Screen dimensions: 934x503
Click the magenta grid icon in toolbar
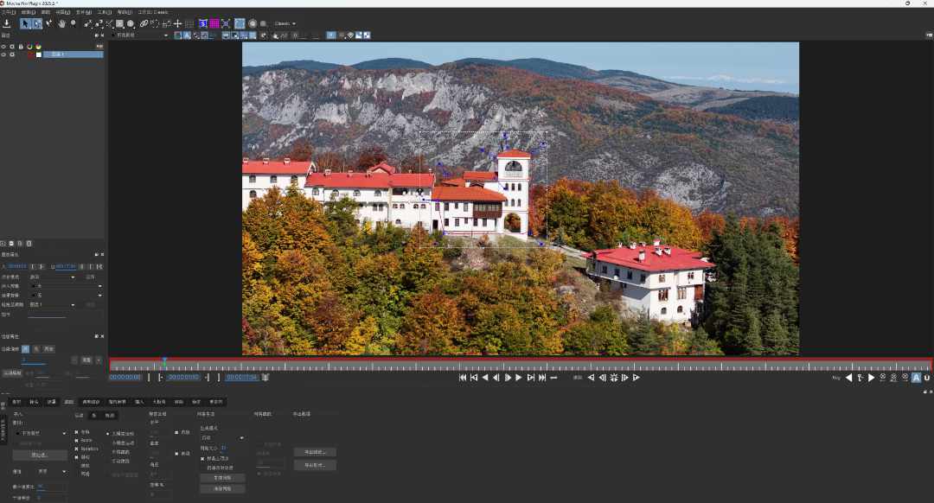214,23
